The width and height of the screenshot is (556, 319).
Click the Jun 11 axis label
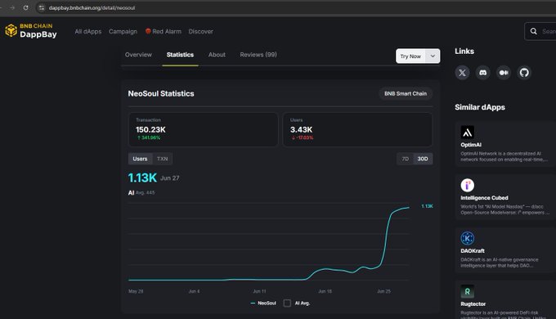pyautogui.click(x=259, y=291)
